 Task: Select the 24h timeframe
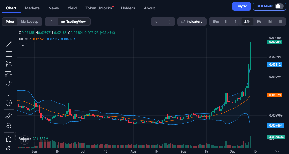point(247,22)
